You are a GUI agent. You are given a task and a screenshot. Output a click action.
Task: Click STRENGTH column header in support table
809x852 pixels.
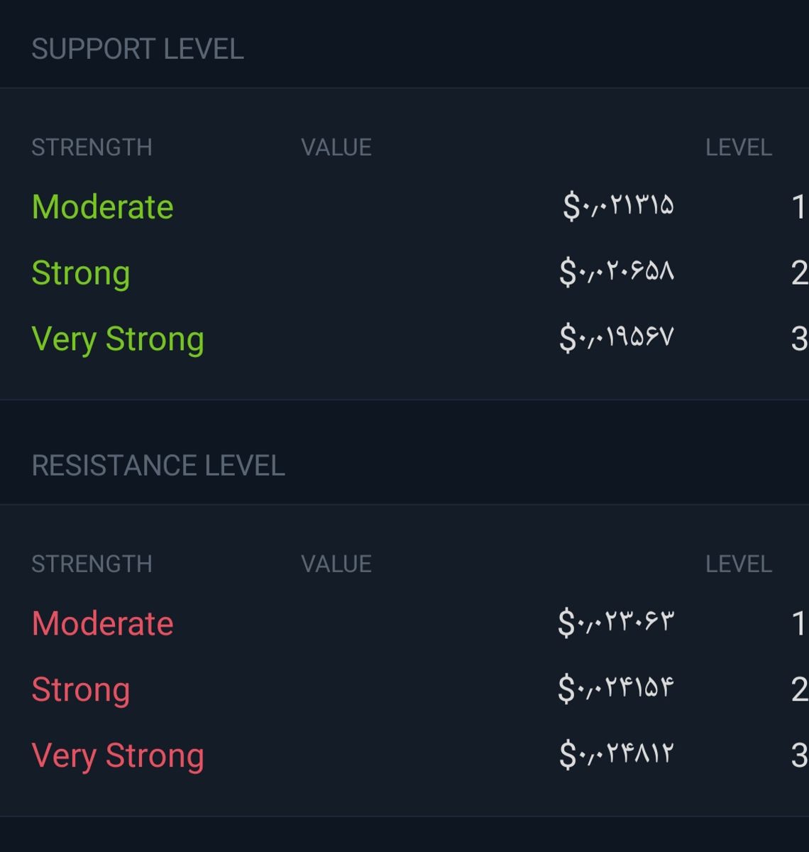click(x=92, y=148)
